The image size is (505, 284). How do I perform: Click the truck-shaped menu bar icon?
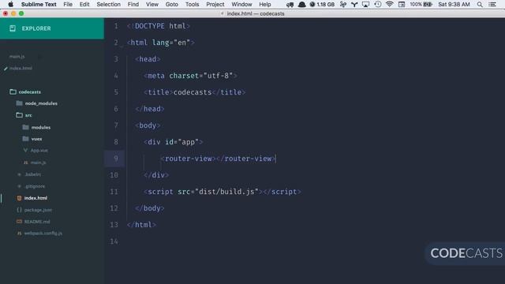click(x=290, y=5)
